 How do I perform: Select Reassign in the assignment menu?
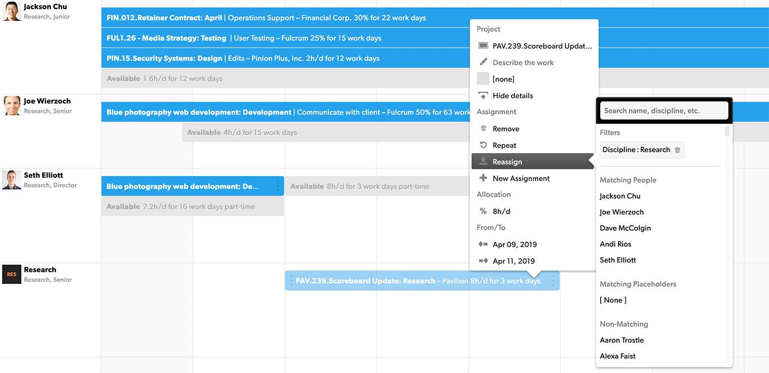click(507, 162)
